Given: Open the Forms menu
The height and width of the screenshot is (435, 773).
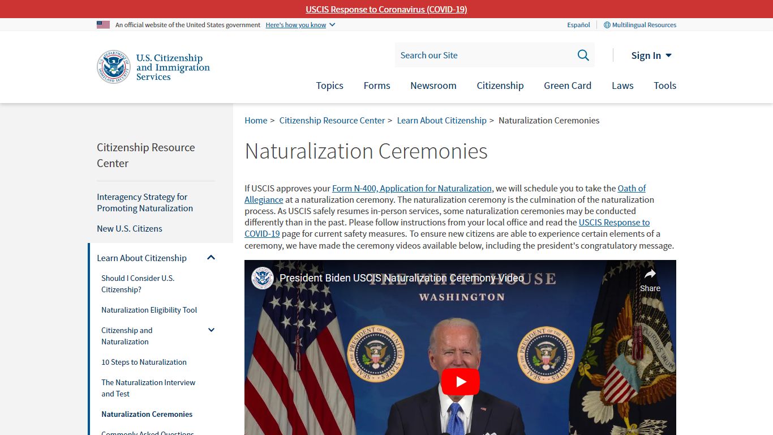Looking at the screenshot, I should (377, 86).
